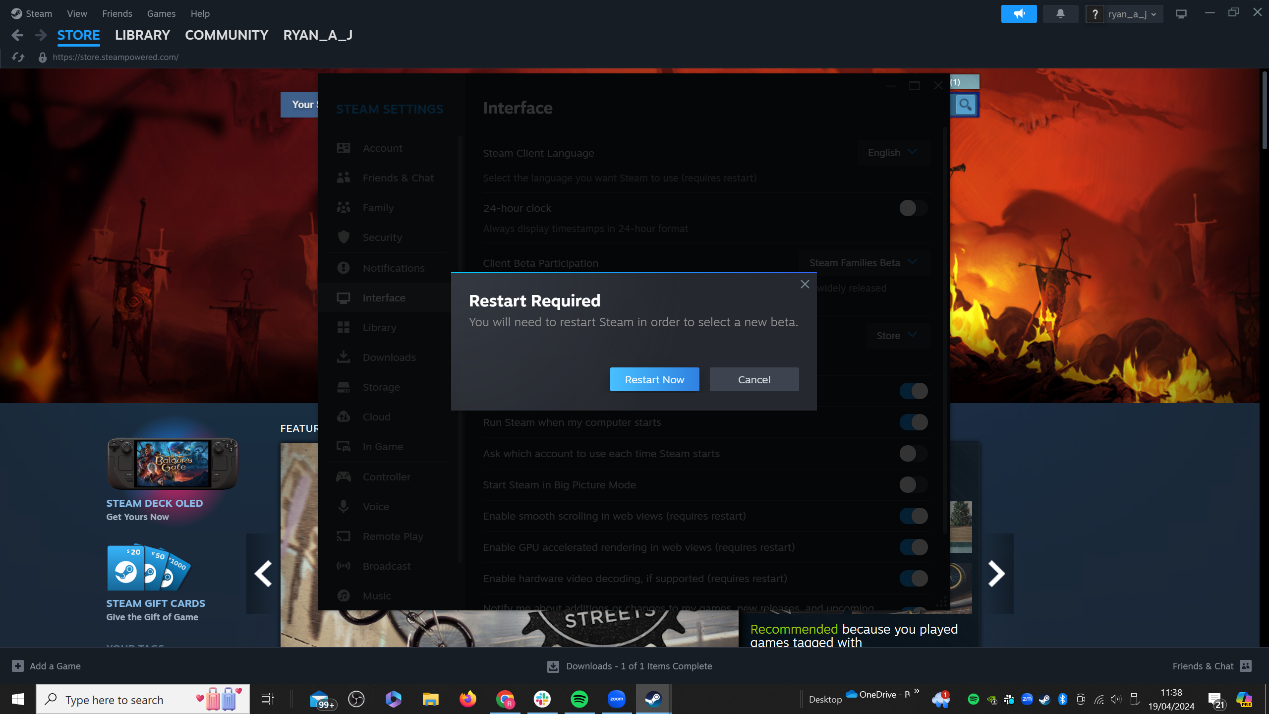
Task: Open the Games menu
Action: [161, 13]
